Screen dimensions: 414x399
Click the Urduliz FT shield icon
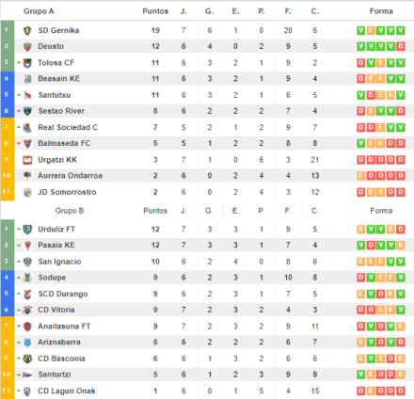(27, 230)
